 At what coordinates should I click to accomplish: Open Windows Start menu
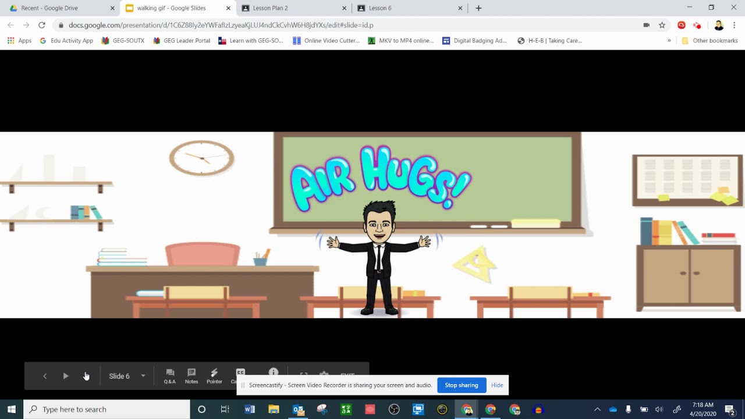point(12,409)
